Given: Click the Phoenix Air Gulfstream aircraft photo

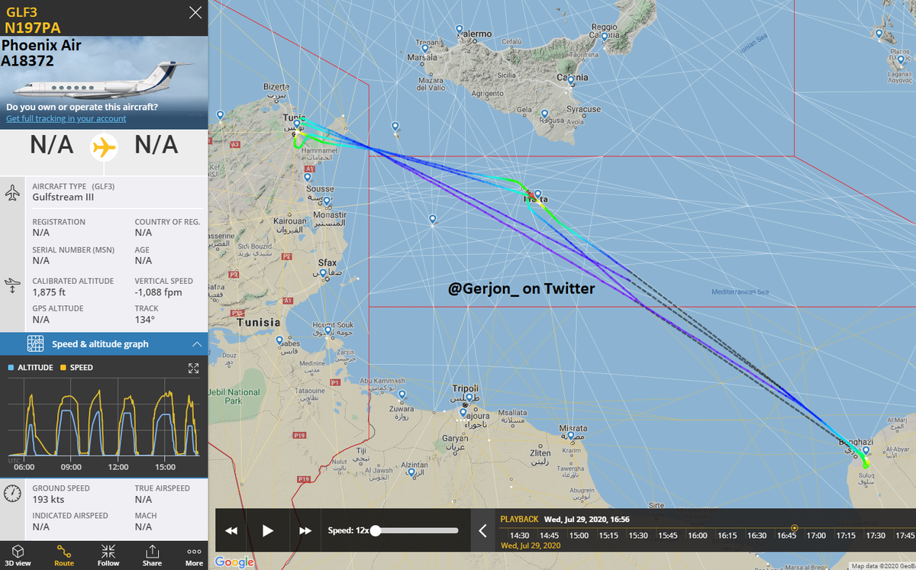Looking at the screenshot, I should (x=104, y=82).
